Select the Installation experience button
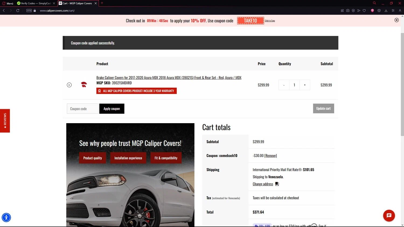 (128, 158)
